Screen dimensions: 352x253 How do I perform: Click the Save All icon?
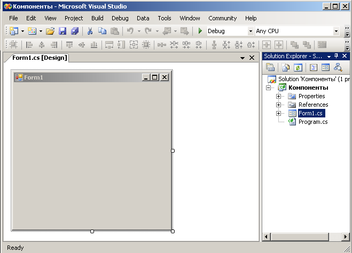point(75,31)
